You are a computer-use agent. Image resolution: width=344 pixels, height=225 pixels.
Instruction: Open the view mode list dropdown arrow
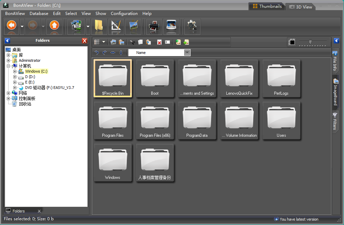tap(104, 42)
